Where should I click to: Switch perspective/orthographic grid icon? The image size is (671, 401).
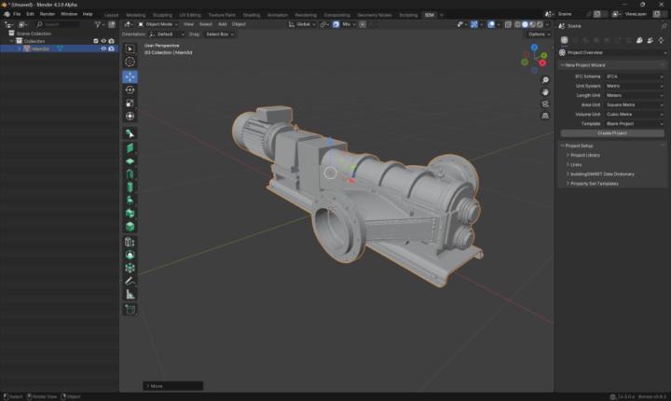pos(545,117)
